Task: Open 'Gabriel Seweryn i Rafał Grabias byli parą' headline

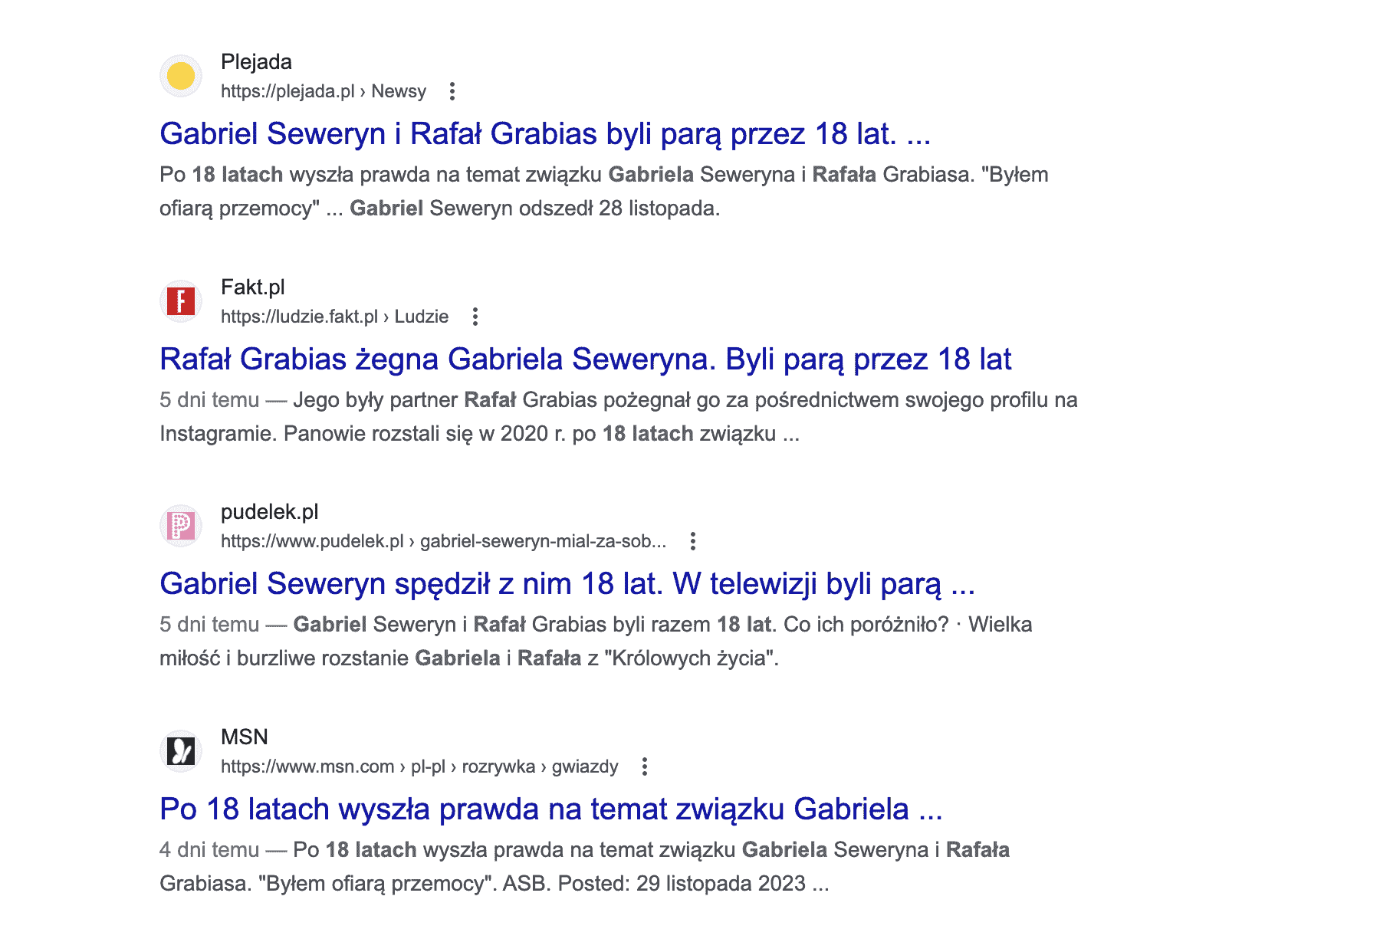Action: tap(544, 134)
